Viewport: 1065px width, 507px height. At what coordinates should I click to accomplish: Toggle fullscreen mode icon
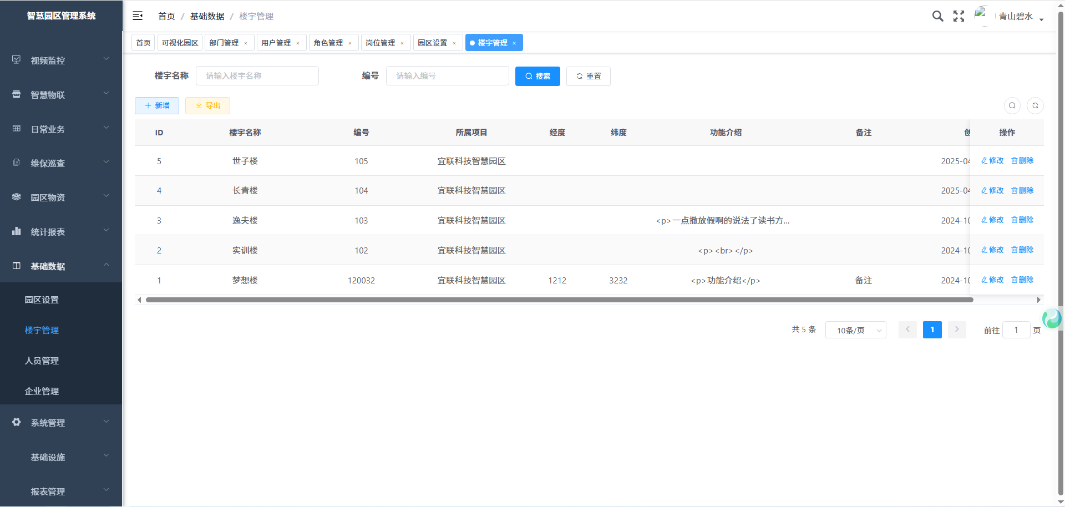[958, 16]
